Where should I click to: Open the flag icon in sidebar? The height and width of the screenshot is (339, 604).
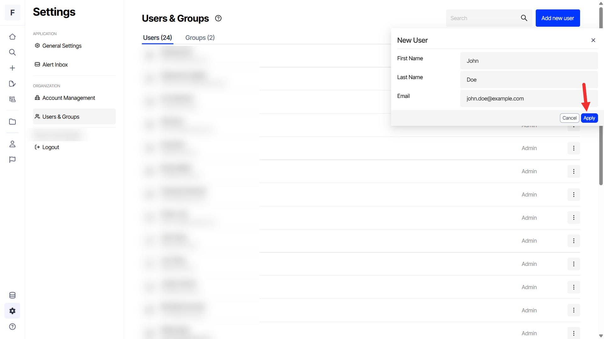tap(12, 160)
